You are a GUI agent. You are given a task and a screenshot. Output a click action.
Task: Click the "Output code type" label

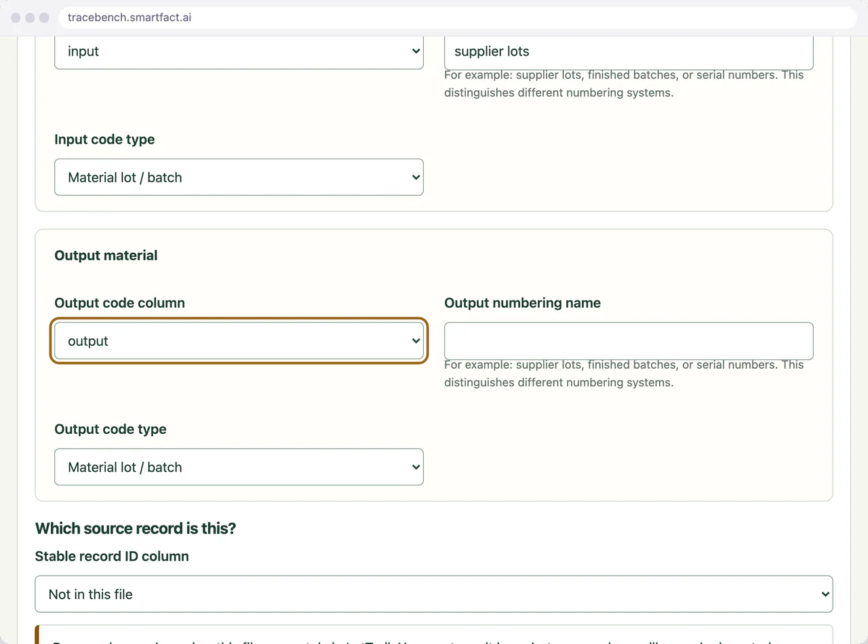coord(111,429)
